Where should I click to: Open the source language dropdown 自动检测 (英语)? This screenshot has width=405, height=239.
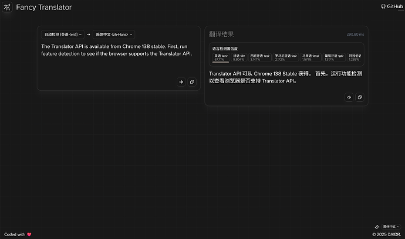63,35
